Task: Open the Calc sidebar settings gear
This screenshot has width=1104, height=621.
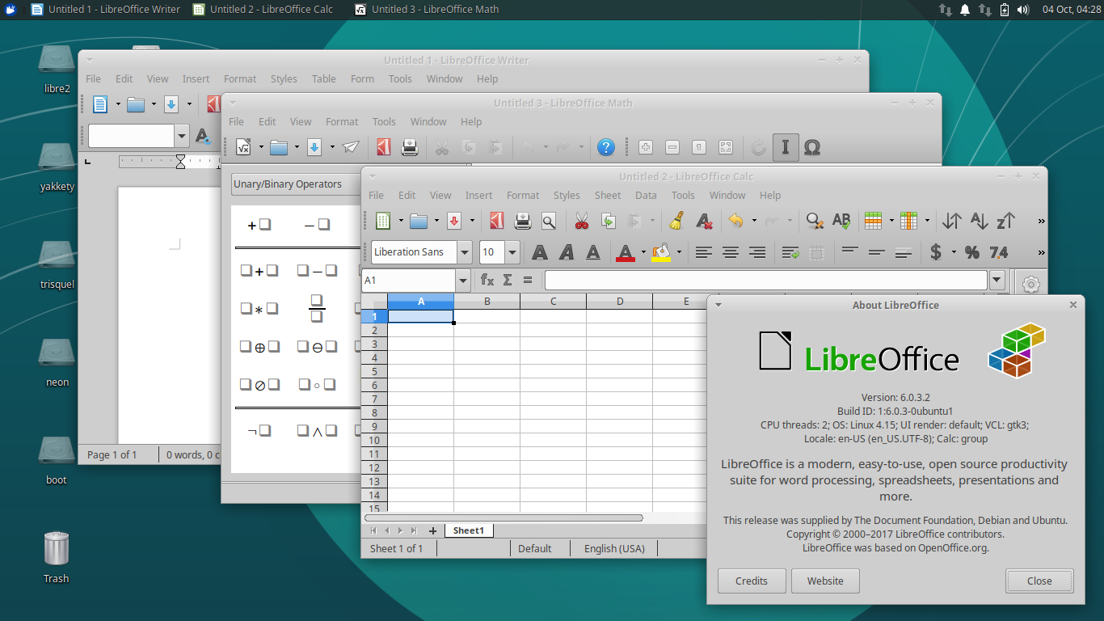Action: [x=1030, y=285]
